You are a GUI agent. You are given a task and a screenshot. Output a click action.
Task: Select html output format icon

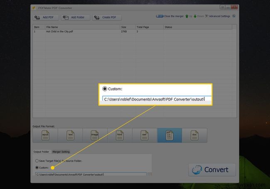(120, 135)
